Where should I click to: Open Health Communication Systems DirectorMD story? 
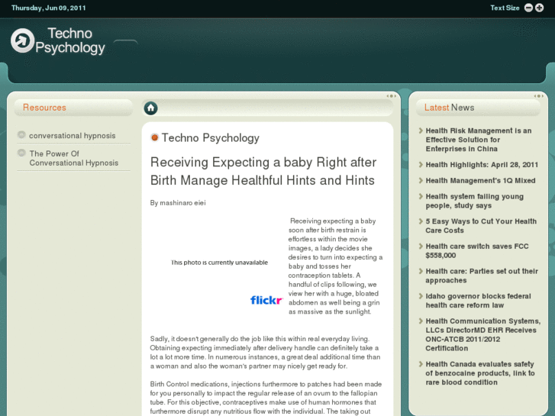click(x=482, y=334)
